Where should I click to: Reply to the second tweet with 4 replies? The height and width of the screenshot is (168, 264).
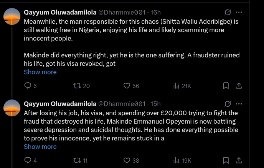[x=28, y=160]
